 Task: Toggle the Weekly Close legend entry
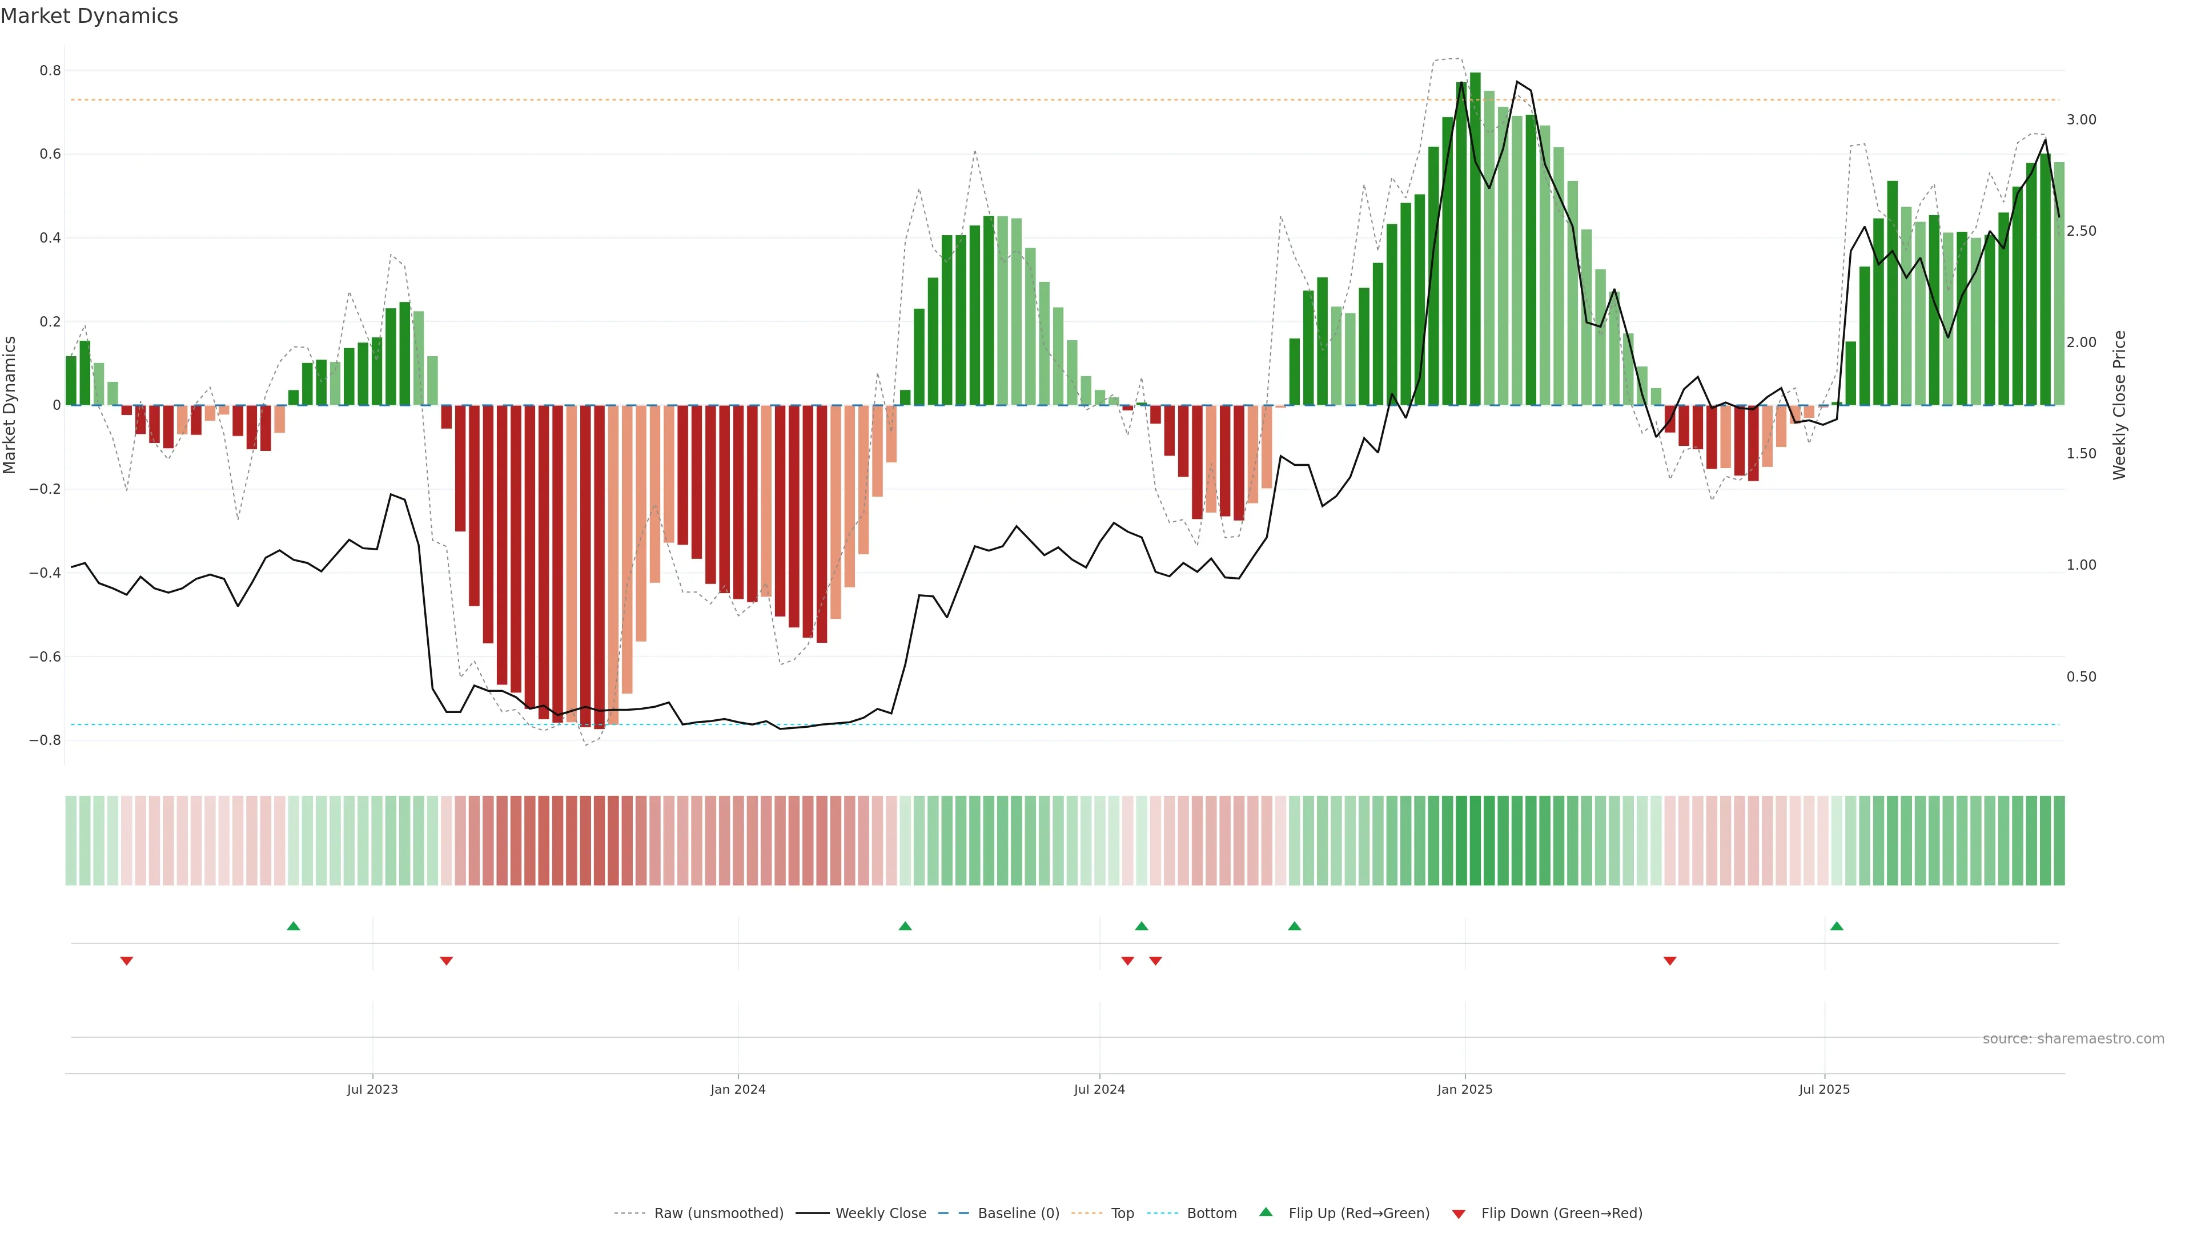coord(880,1212)
